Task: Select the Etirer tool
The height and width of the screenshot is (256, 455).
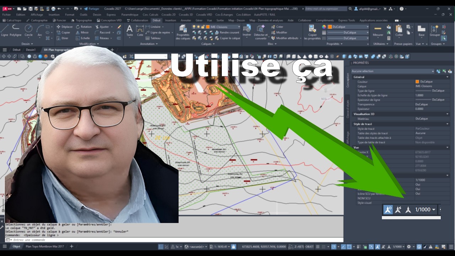Action: 62,38
